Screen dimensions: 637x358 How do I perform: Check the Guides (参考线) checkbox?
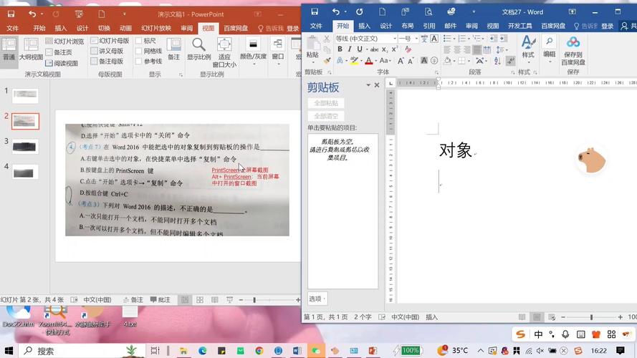click(140, 62)
